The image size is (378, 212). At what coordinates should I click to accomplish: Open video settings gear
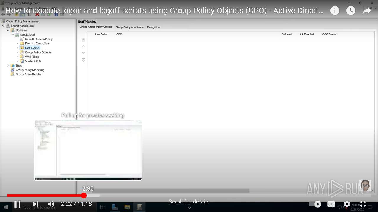pos(347,204)
